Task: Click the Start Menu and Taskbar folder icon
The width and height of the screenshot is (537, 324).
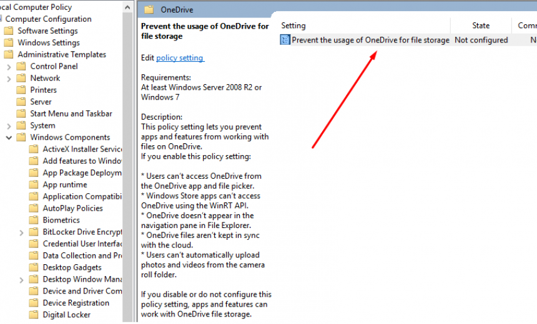Action: (x=21, y=114)
